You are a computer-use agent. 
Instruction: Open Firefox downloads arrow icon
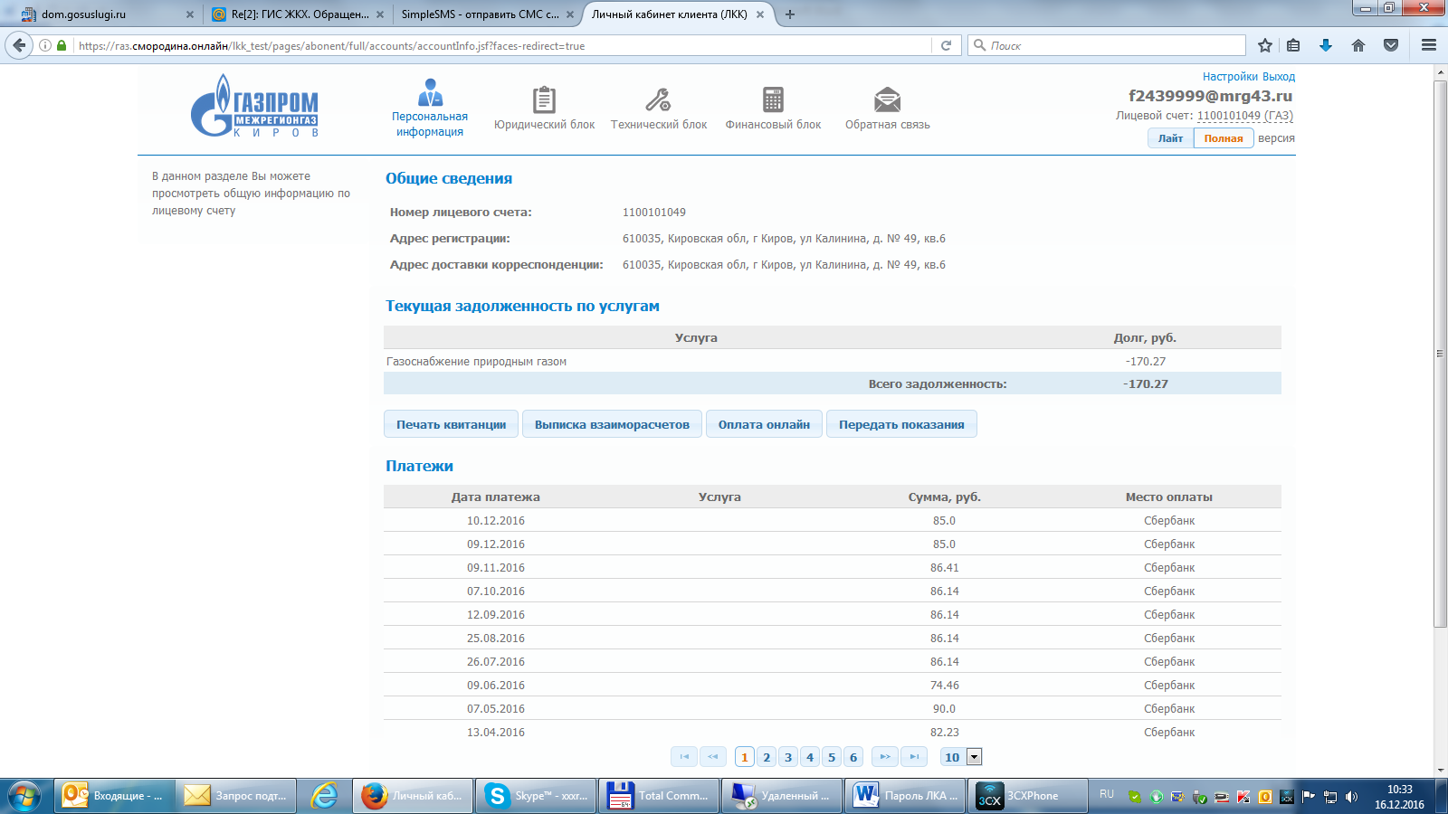1326,45
